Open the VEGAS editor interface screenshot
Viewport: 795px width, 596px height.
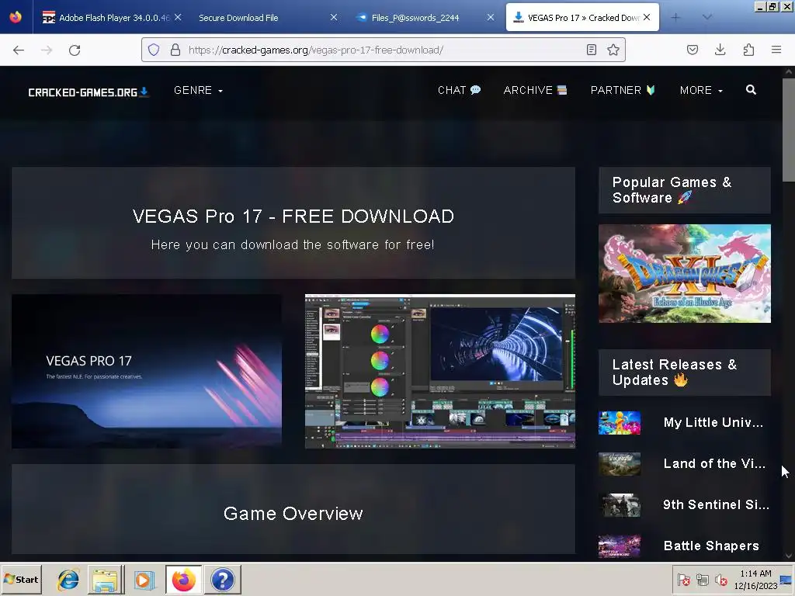tap(439, 371)
